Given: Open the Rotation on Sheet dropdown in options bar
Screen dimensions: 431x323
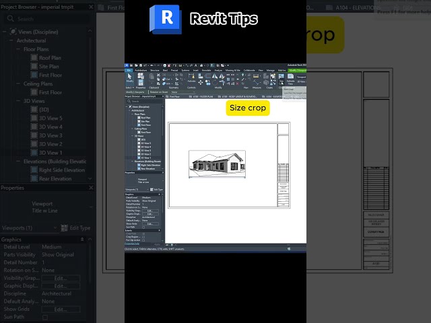Looking at the screenshot, I should 183,92.
